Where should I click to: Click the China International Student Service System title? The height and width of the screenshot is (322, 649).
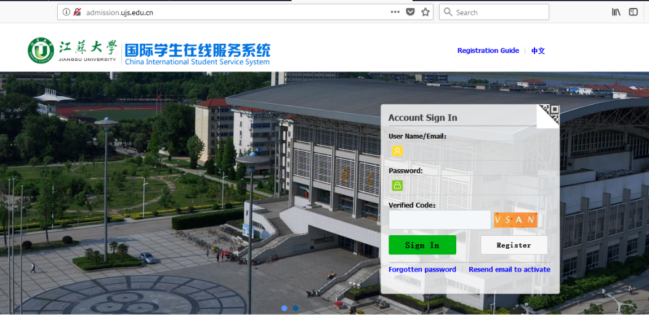point(197,62)
